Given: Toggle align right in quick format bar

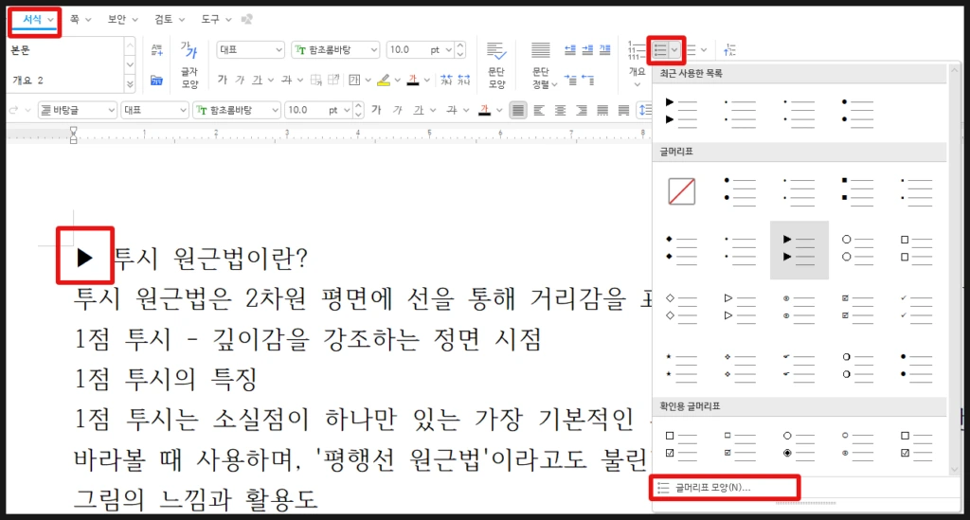Looking at the screenshot, I should click(x=582, y=110).
